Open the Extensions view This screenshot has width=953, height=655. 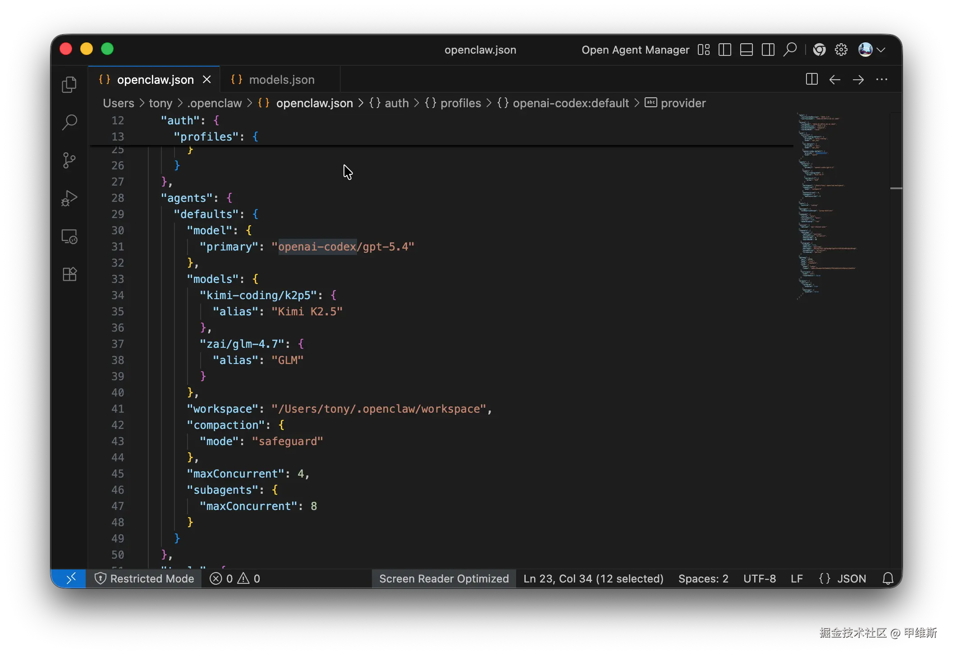tap(69, 274)
